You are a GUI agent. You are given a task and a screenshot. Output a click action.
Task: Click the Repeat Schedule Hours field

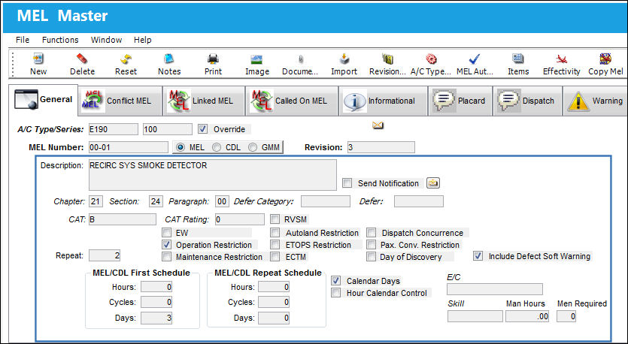click(x=274, y=287)
